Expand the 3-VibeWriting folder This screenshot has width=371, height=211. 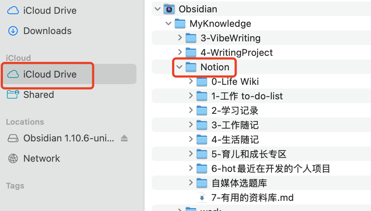pyautogui.click(x=180, y=38)
